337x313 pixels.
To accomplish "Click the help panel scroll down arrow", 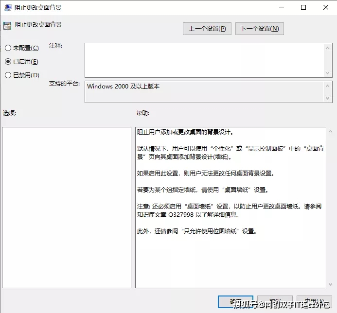I will [x=330, y=283].
